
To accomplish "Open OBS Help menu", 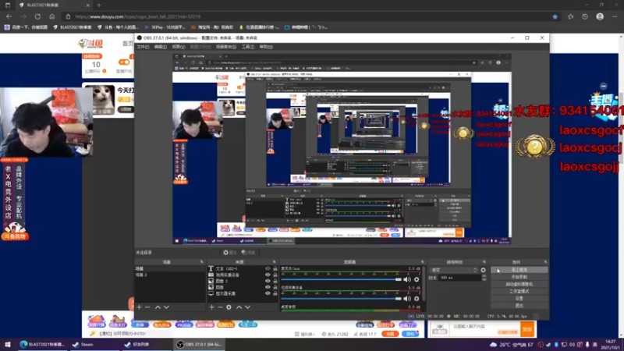I will 266,47.
